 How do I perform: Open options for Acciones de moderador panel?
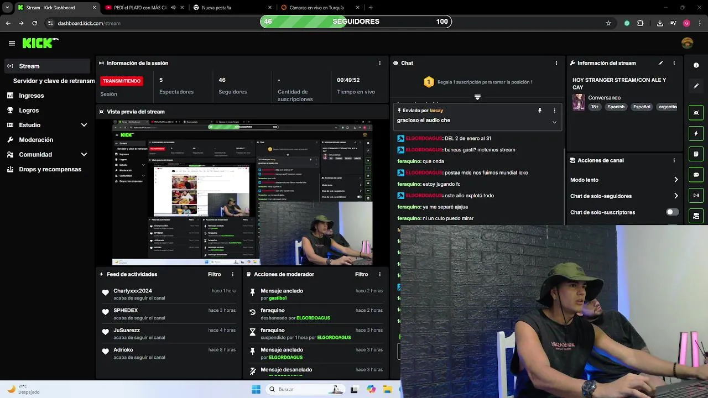[379, 274]
